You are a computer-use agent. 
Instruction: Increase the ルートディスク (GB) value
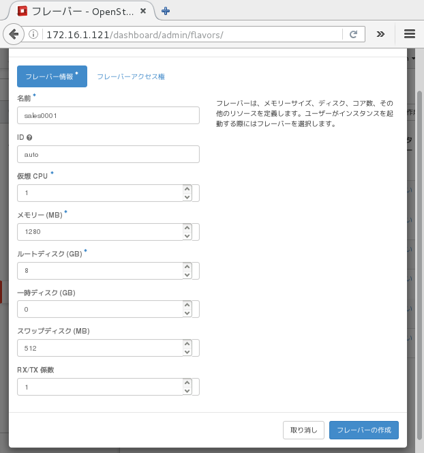click(x=187, y=267)
